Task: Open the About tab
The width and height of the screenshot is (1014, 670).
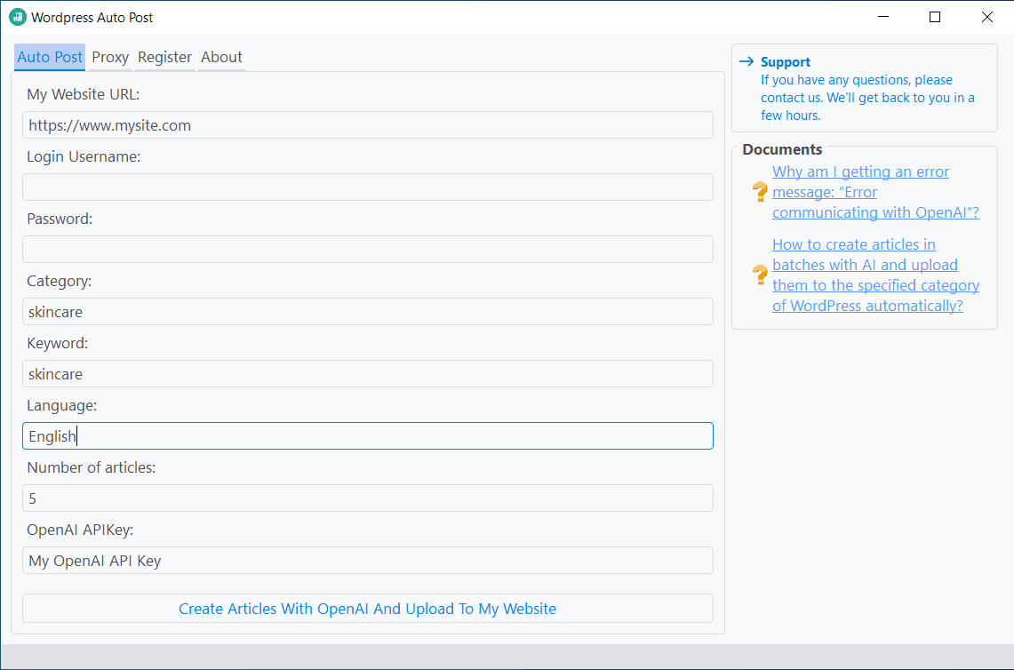Action: point(221,57)
